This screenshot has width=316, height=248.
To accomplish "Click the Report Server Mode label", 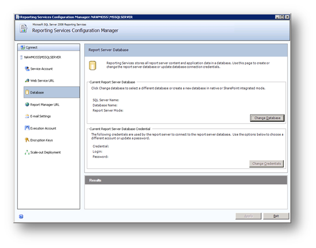I will click(x=108, y=110).
